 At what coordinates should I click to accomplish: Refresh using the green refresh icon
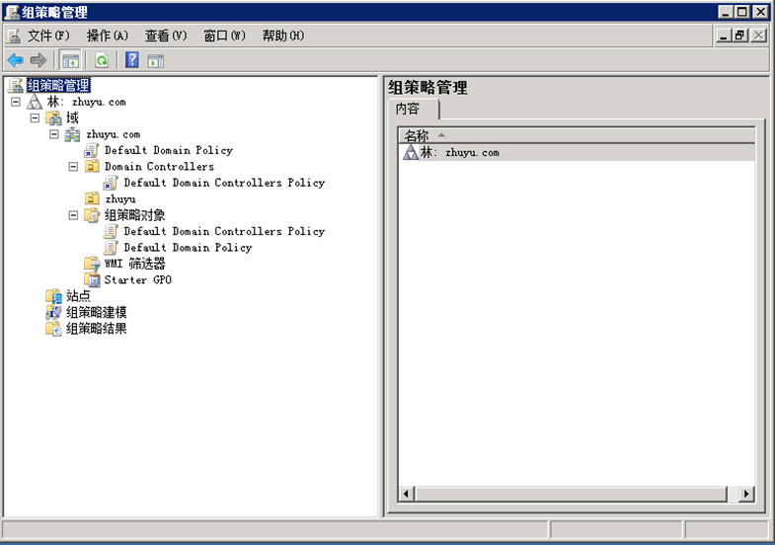(x=102, y=61)
